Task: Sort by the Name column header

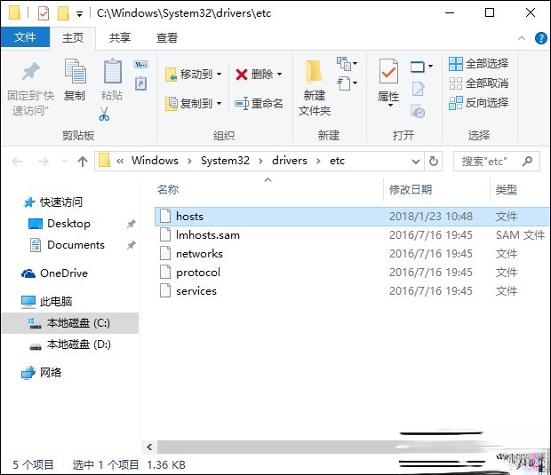Action: pyautogui.click(x=168, y=190)
